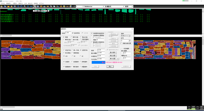
Task: Click the vertical double-arrow toolbar icon
Action: 28,6
